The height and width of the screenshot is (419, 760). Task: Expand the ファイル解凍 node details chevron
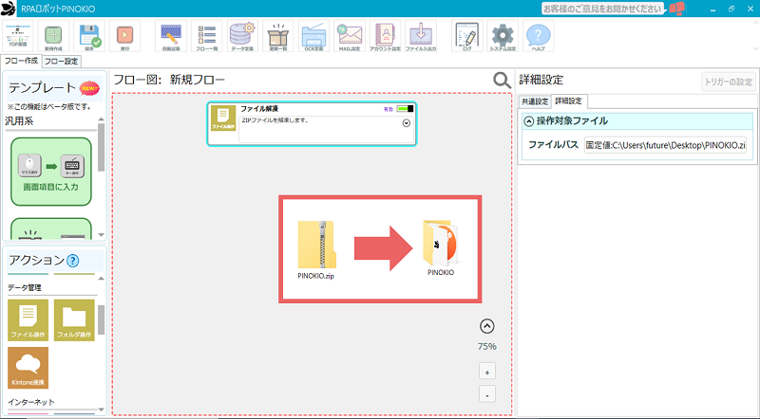(407, 123)
